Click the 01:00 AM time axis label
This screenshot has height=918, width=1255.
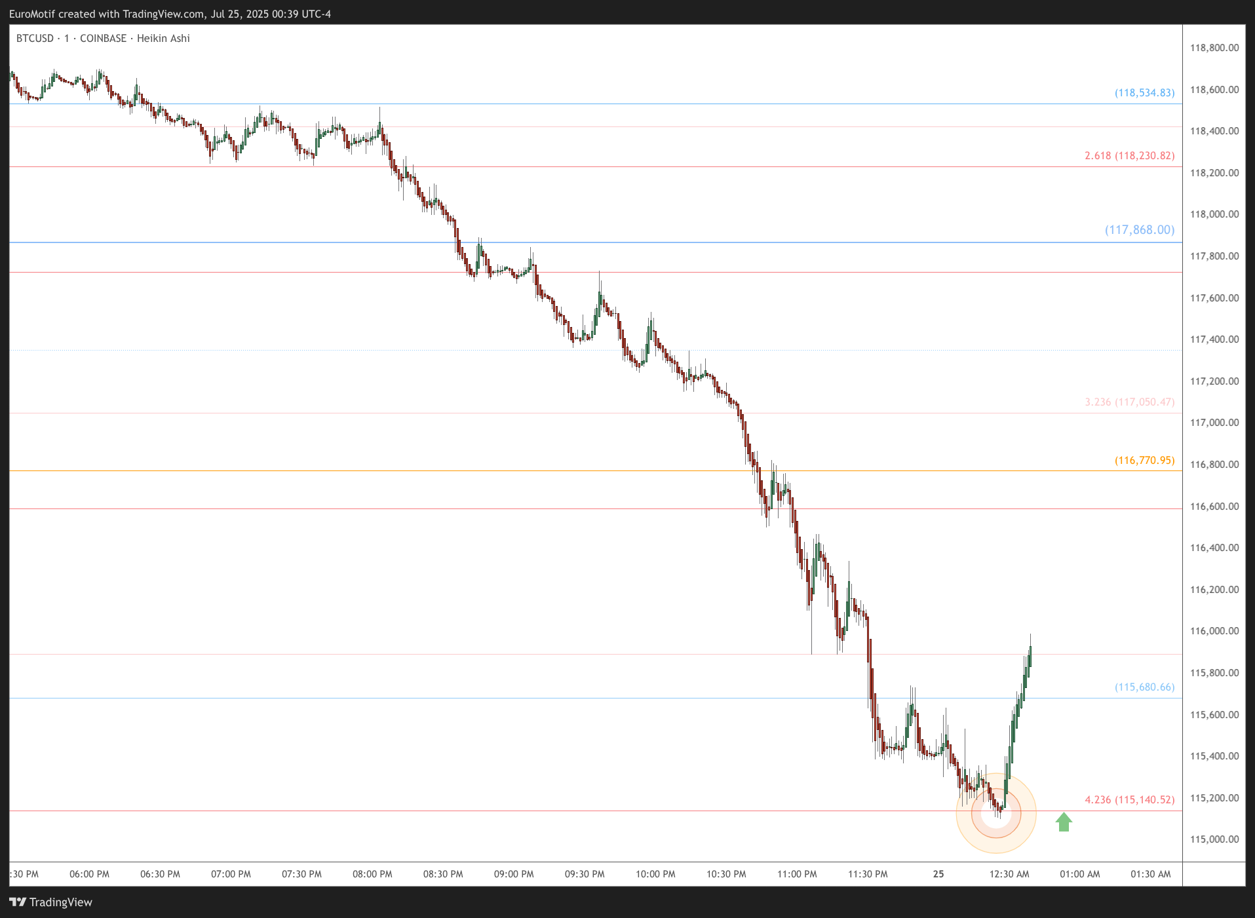tap(1080, 874)
